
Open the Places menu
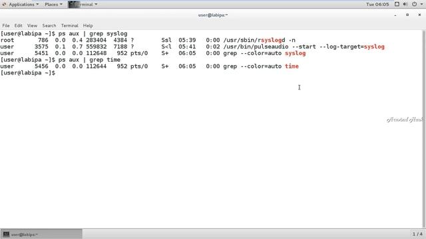click(x=53, y=5)
